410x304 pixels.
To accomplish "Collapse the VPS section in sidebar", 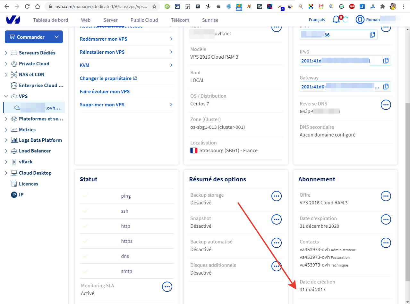I will coord(6,96).
